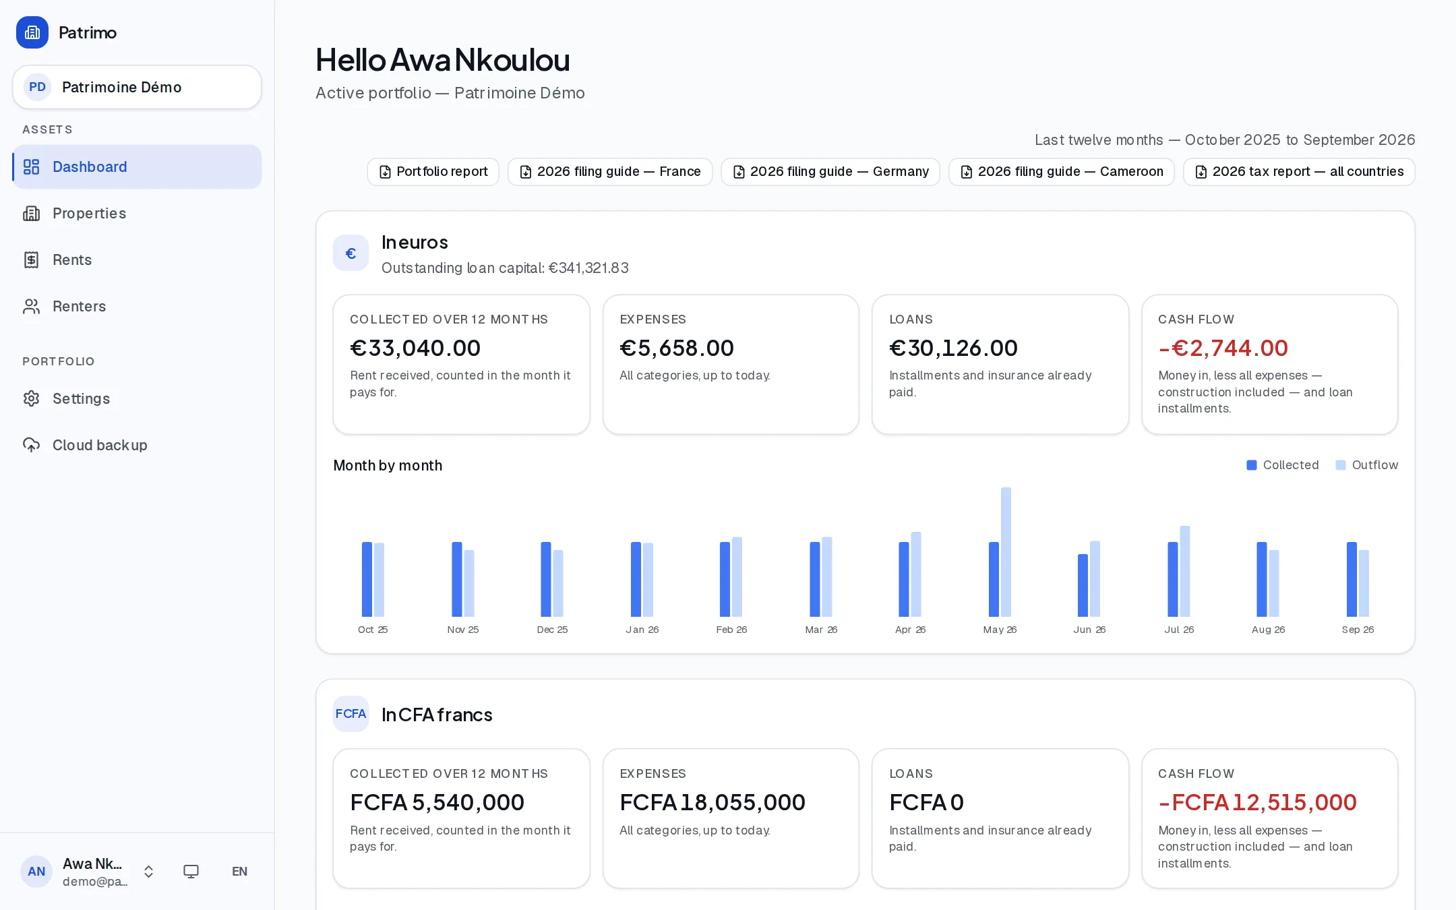The height and width of the screenshot is (910, 1456).
Task: Click the PD portfolio initials badge
Action: [38, 87]
